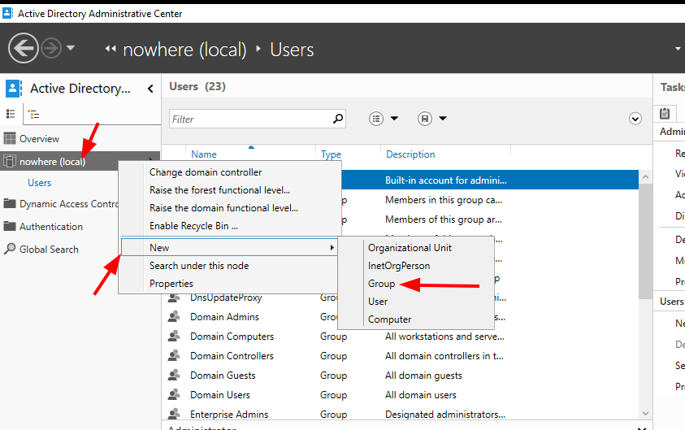Click the Enterprise Admins group icon
Viewport: 685px width, 430px height.
pyautogui.click(x=174, y=414)
